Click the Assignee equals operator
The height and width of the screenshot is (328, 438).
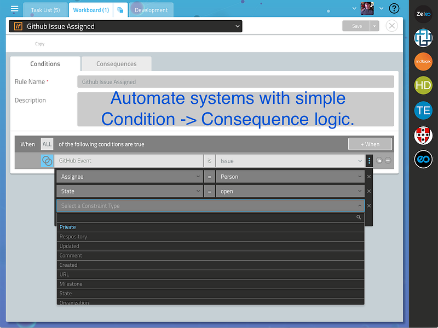(x=209, y=177)
